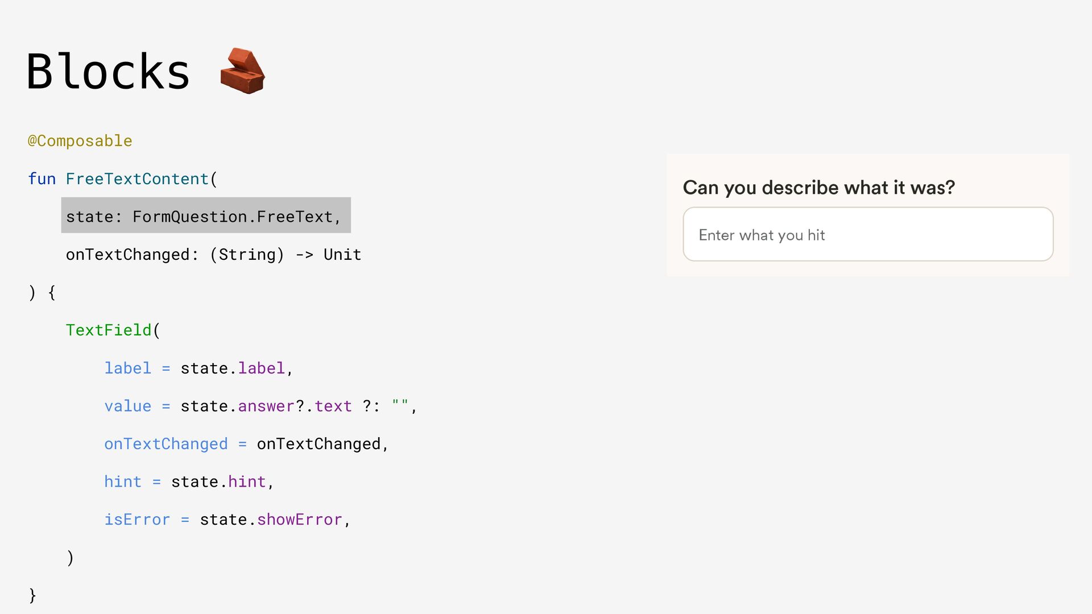Click the ") {" line of code

coord(42,293)
